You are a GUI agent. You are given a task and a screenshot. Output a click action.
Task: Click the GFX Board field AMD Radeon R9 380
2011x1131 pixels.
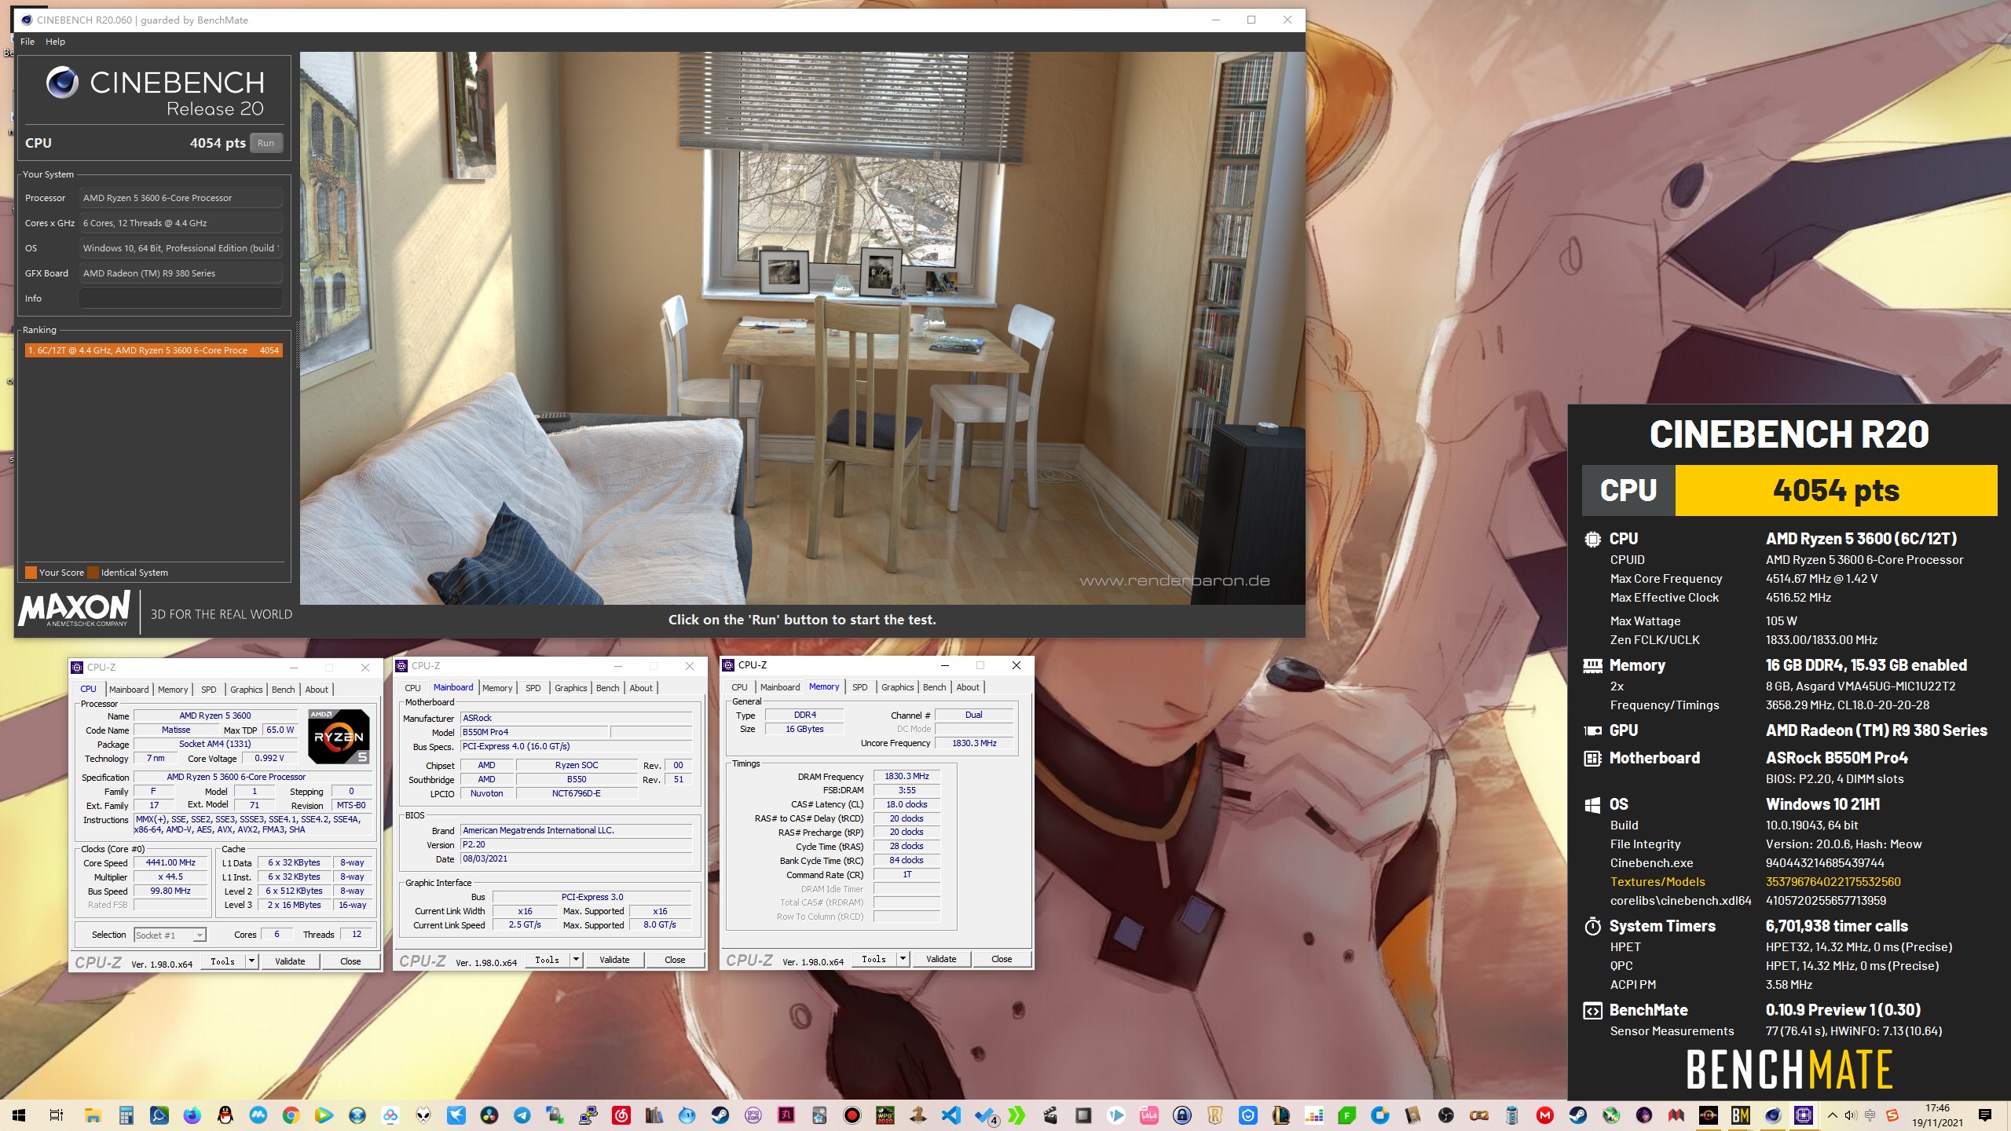[181, 273]
